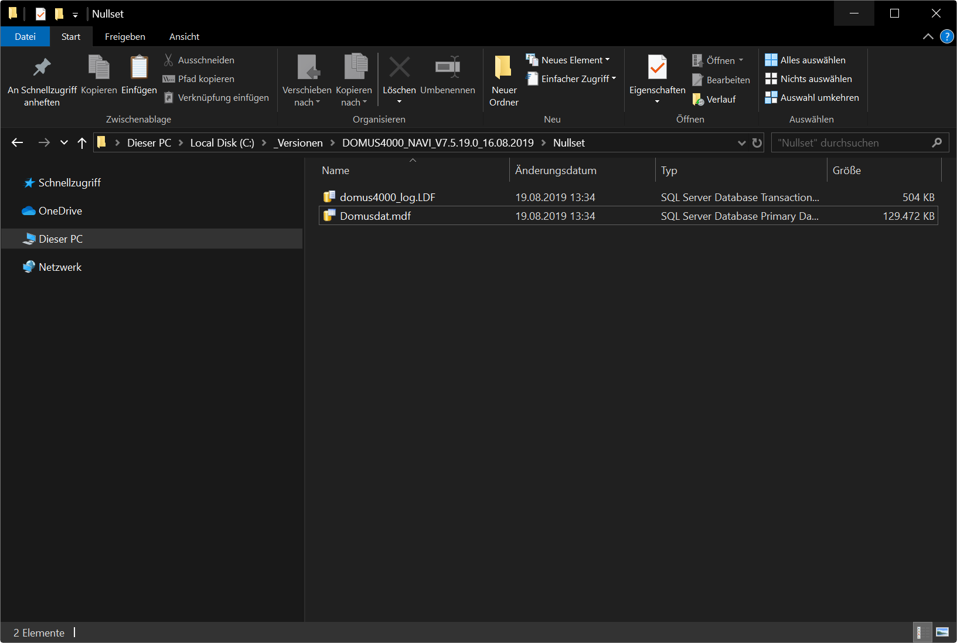
Task: Switch to the Freigeben tab
Action: coord(125,36)
